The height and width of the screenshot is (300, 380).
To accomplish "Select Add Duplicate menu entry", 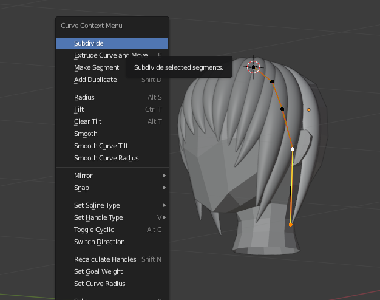I will click(x=112, y=80).
